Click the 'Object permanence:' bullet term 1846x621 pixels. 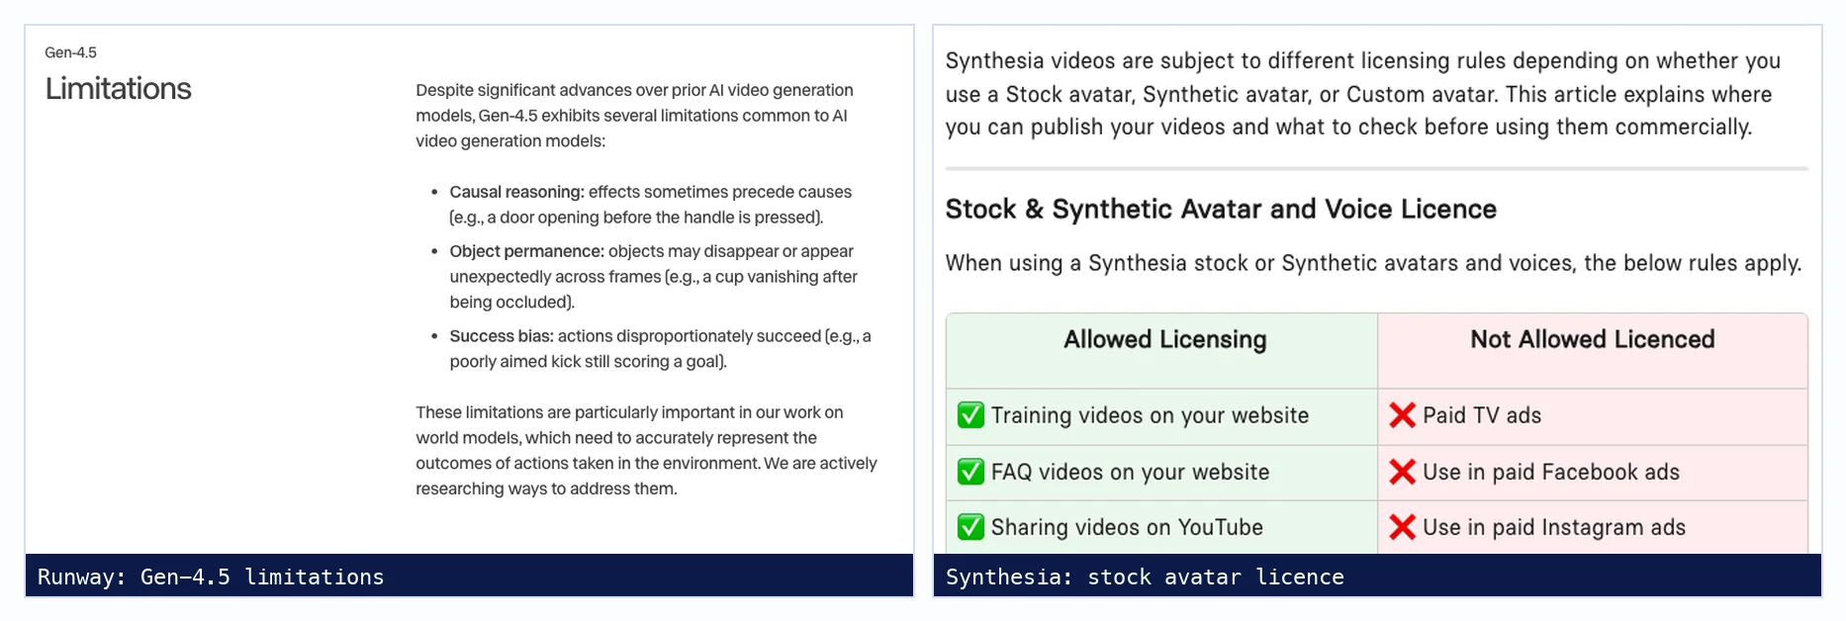526,251
